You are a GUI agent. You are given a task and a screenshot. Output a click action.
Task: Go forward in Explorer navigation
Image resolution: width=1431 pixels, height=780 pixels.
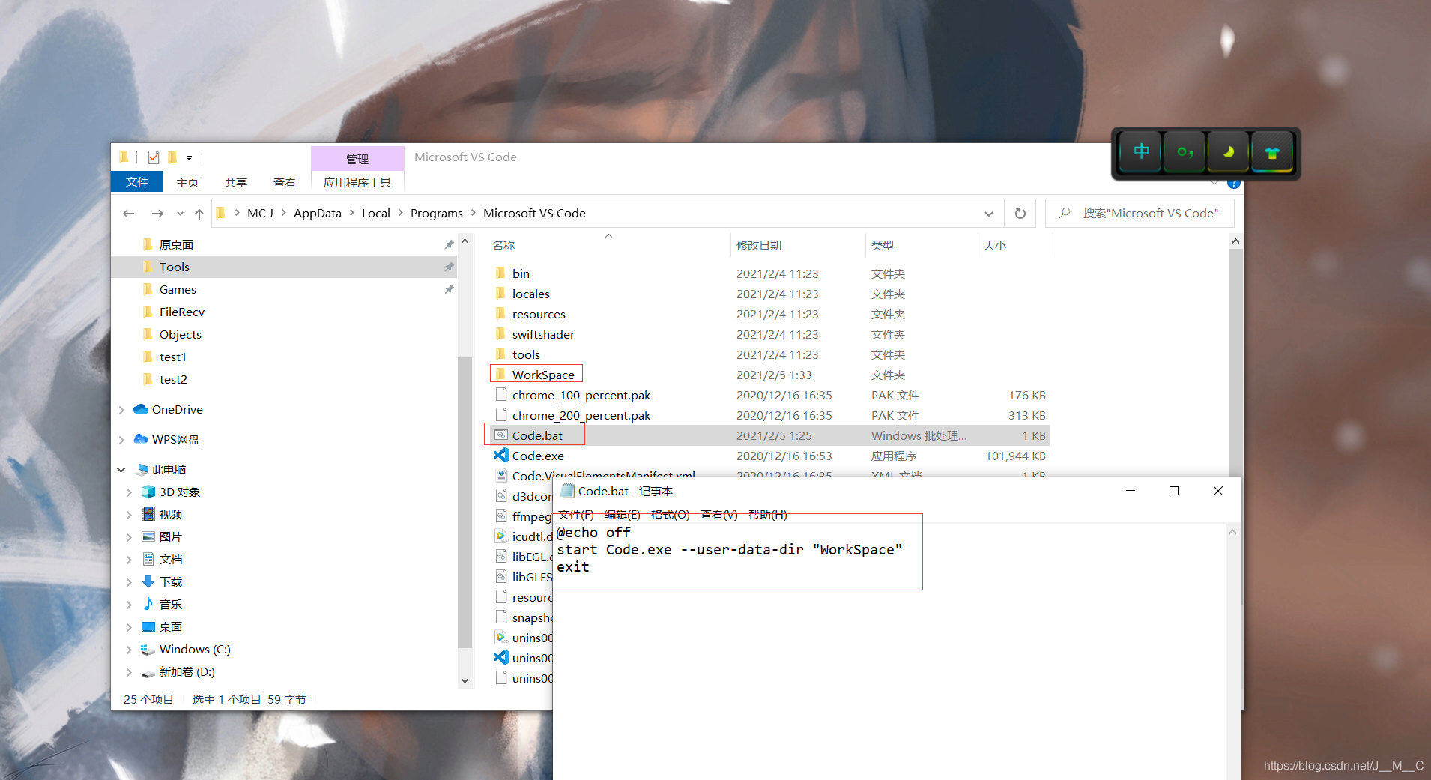coord(157,214)
